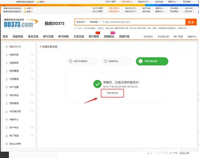The height and width of the screenshot is (158, 199).
Task: Click the 我是买家 user icon
Action: (x=7, y=55)
